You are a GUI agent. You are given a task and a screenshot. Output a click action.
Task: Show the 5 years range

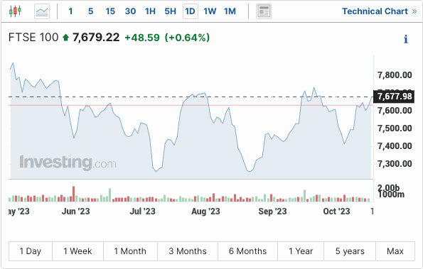(350, 251)
